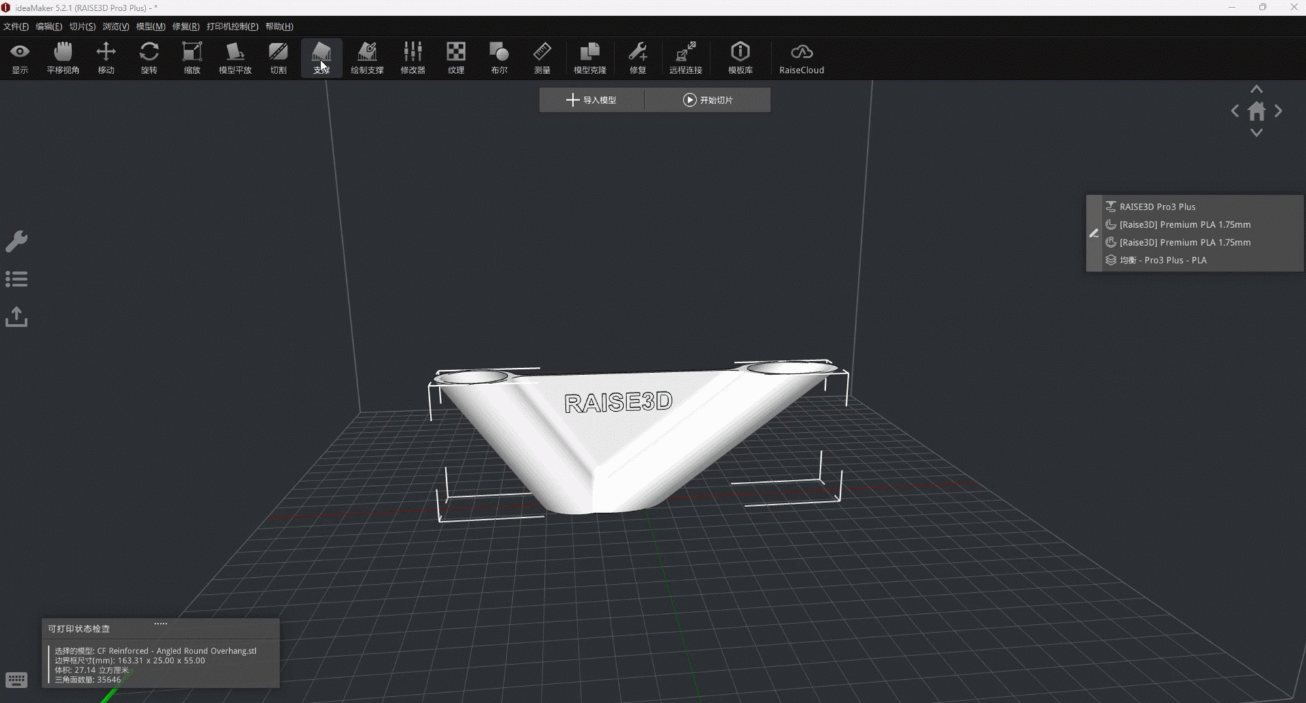Viewport: 1306px width, 703px height.
Task: Click the keyboard shortcuts icon at bottom left
Action: 16,680
